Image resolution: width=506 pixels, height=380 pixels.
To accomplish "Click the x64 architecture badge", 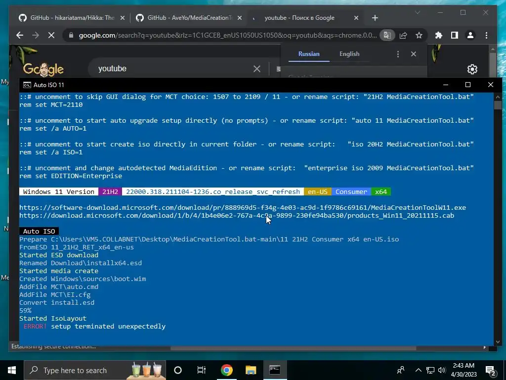I will tap(381, 191).
